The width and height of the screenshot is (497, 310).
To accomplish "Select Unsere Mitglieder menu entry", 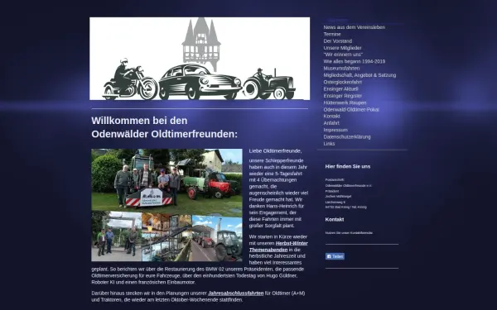I will point(342,48).
